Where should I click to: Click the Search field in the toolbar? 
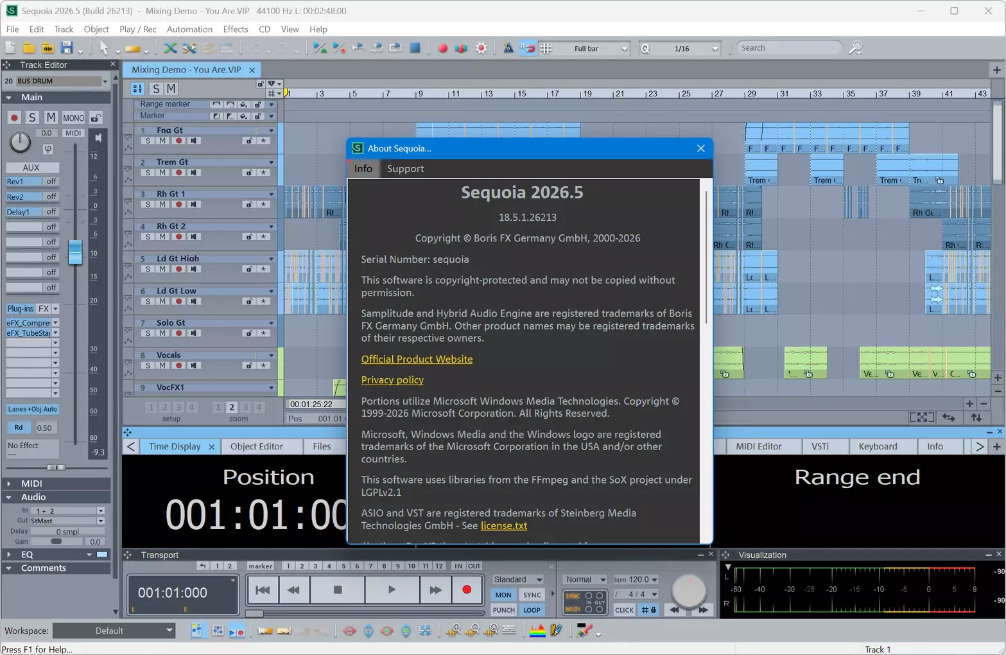(x=789, y=48)
